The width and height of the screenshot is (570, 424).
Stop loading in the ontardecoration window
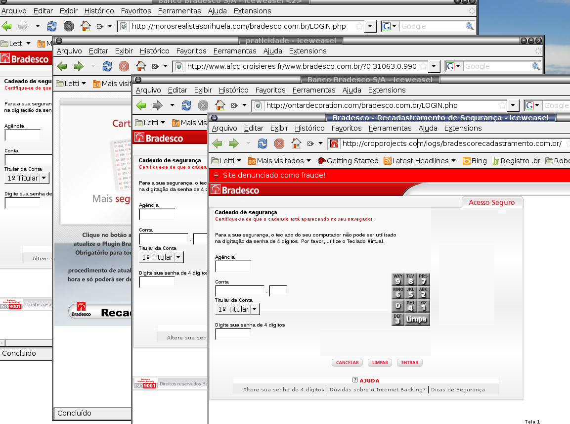[203, 105]
